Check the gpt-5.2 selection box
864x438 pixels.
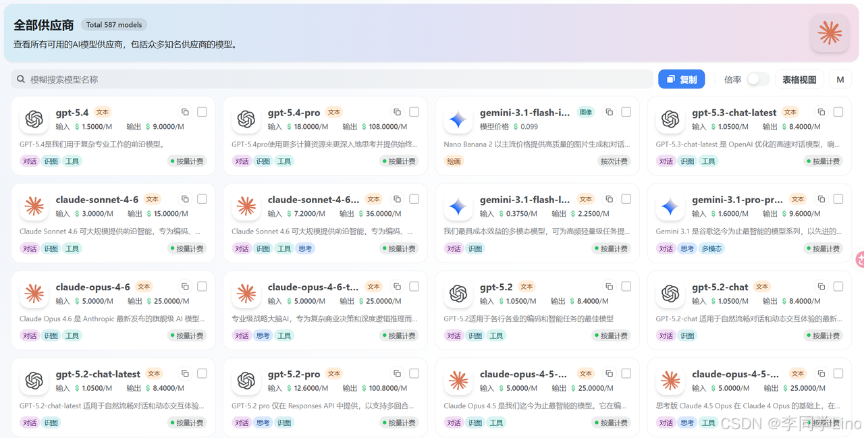(626, 286)
